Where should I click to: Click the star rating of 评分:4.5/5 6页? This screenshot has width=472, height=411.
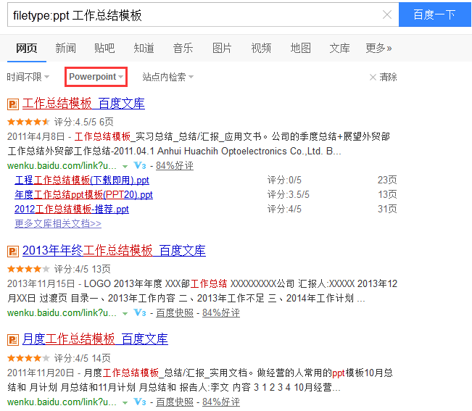pyautogui.click(x=28, y=122)
